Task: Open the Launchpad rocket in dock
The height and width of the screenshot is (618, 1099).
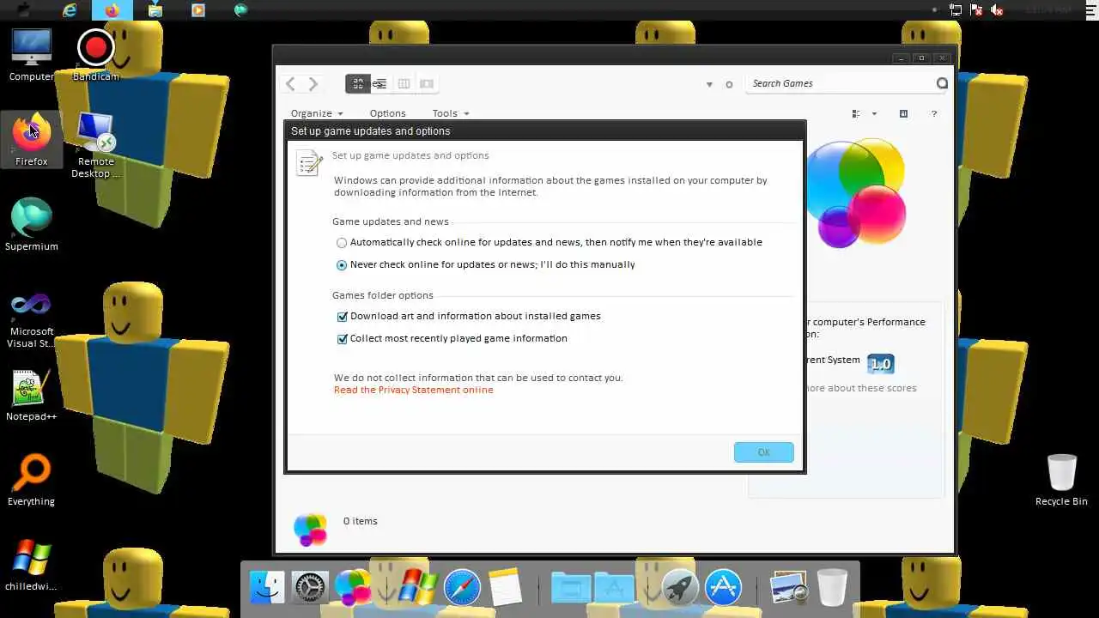Action: 680,589
